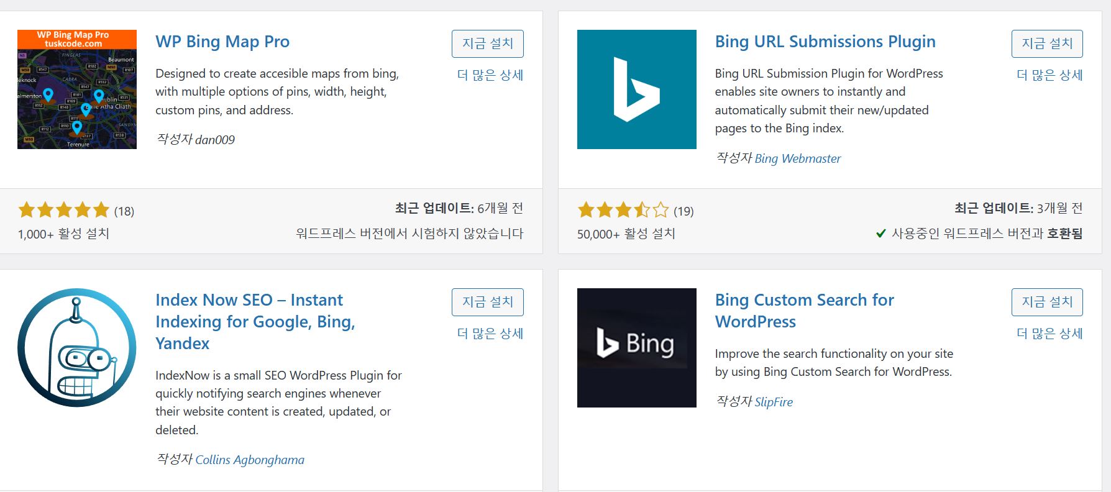This screenshot has width=1111, height=492.
Task: Click the 워드프레스 버전에서 시험하지 않았습니다 text
Action: (x=409, y=234)
